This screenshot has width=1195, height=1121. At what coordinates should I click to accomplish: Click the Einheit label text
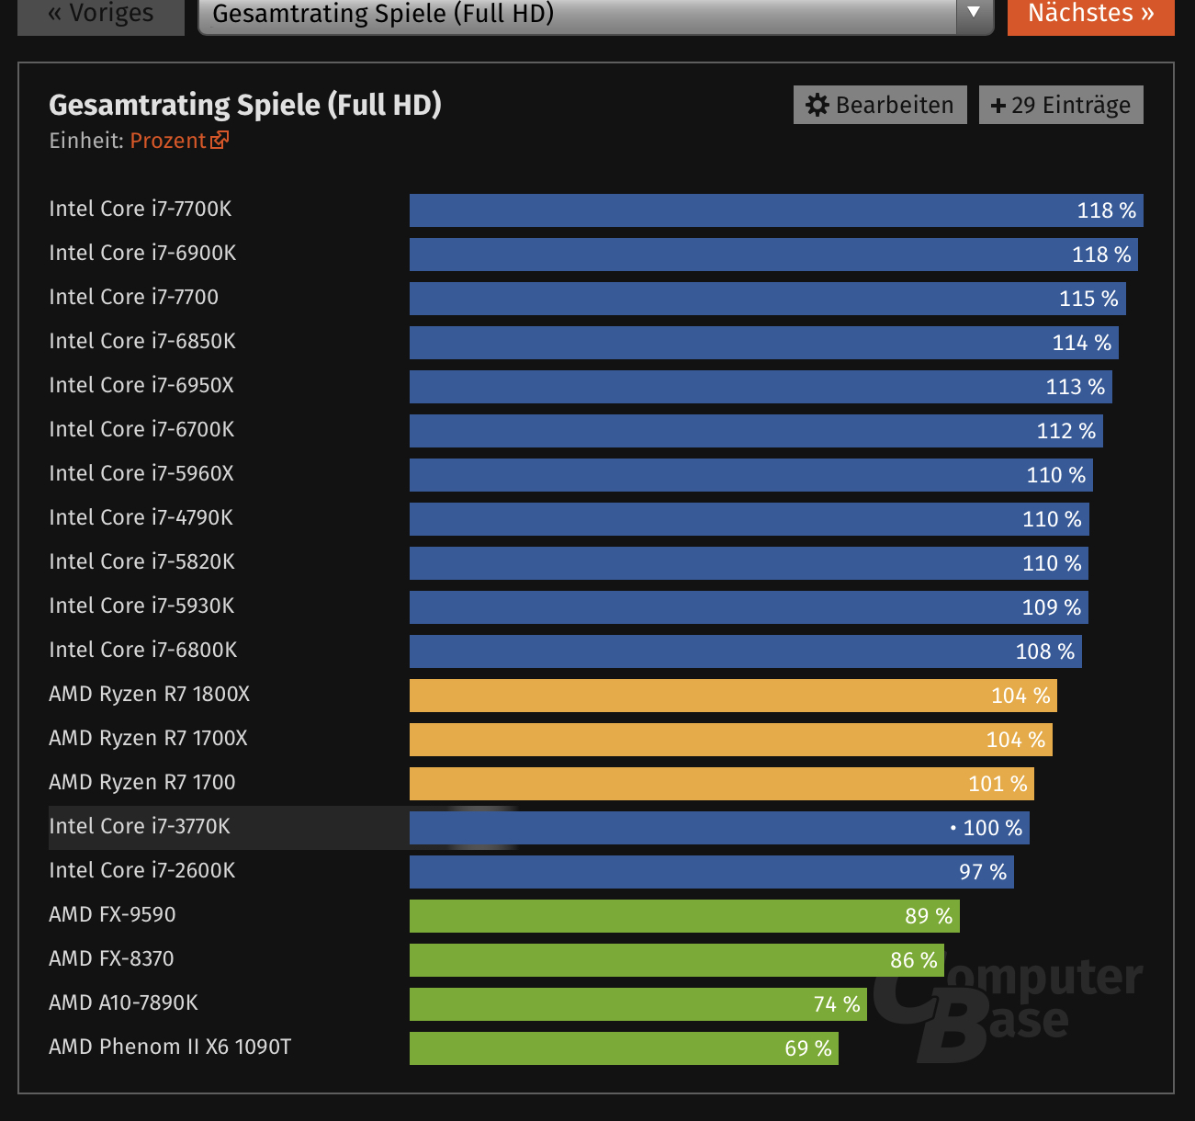coord(86,141)
